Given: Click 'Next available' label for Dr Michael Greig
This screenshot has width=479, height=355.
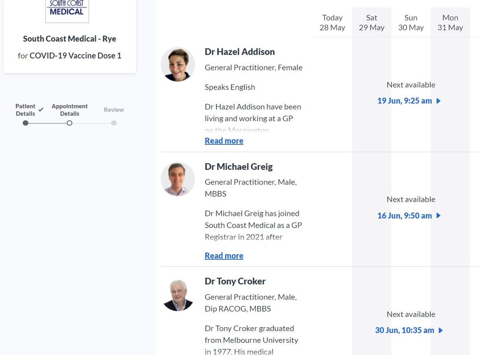Looking at the screenshot, I should [x=411, y=199].
